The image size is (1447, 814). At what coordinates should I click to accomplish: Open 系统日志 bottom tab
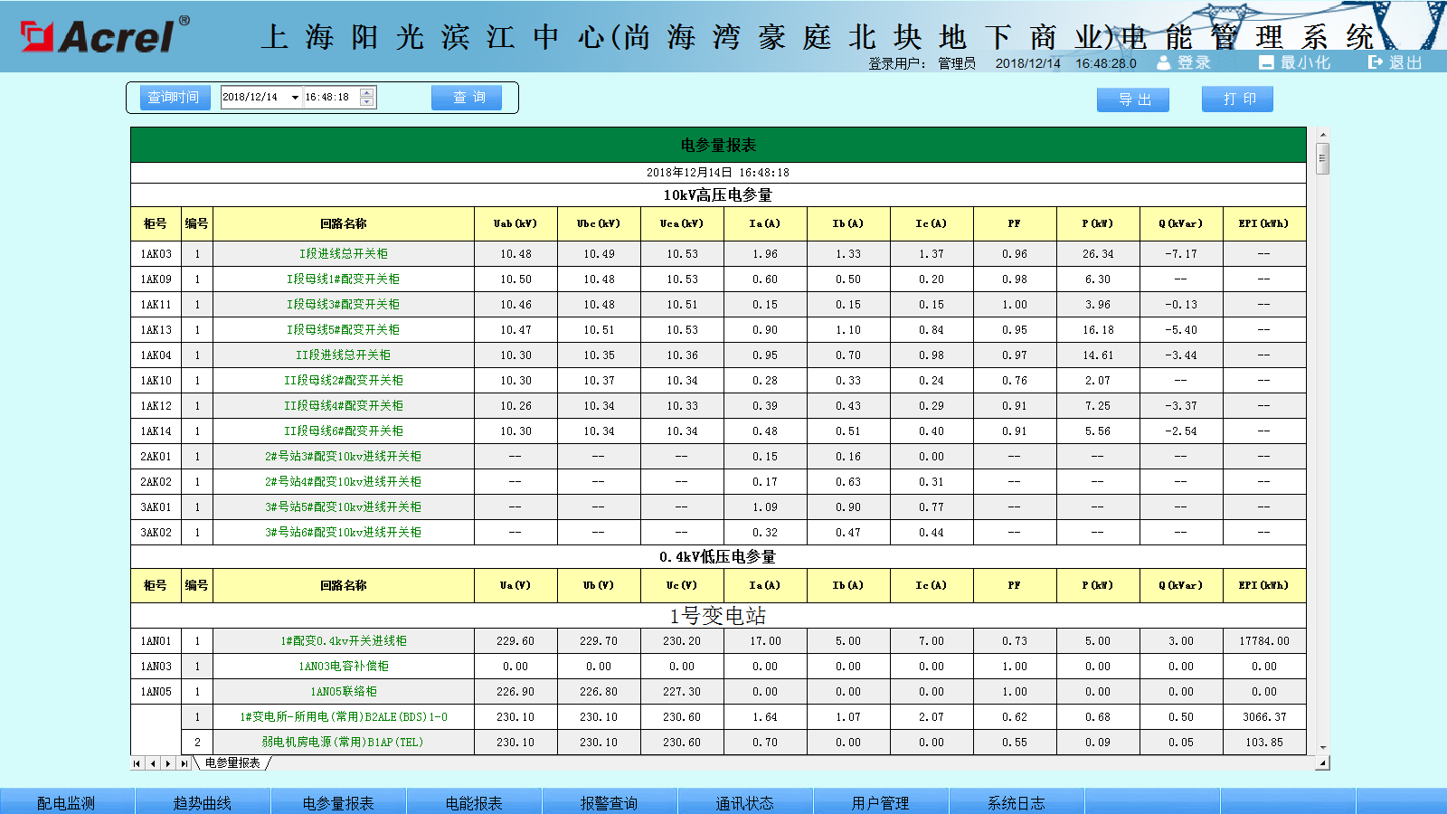click(1017, 801)
